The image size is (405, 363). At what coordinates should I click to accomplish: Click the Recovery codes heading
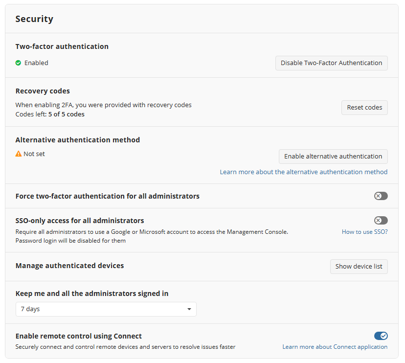coord(43,91)
